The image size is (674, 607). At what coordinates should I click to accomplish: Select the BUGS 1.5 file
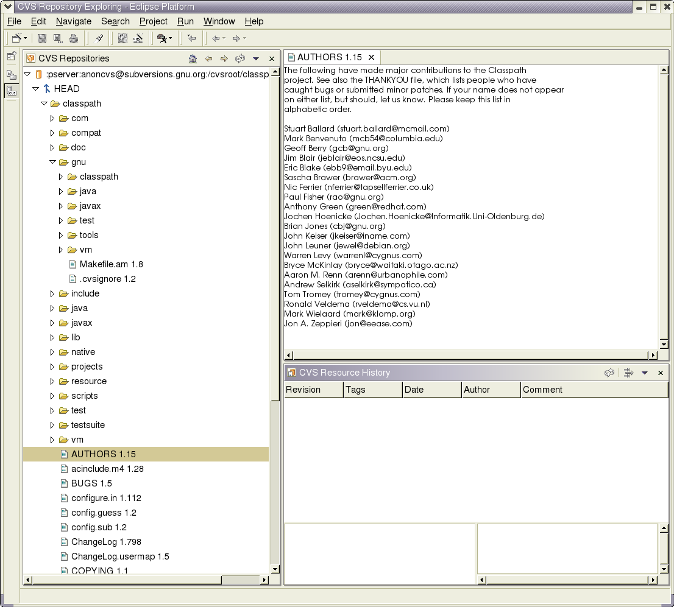(x=91, y=483)
